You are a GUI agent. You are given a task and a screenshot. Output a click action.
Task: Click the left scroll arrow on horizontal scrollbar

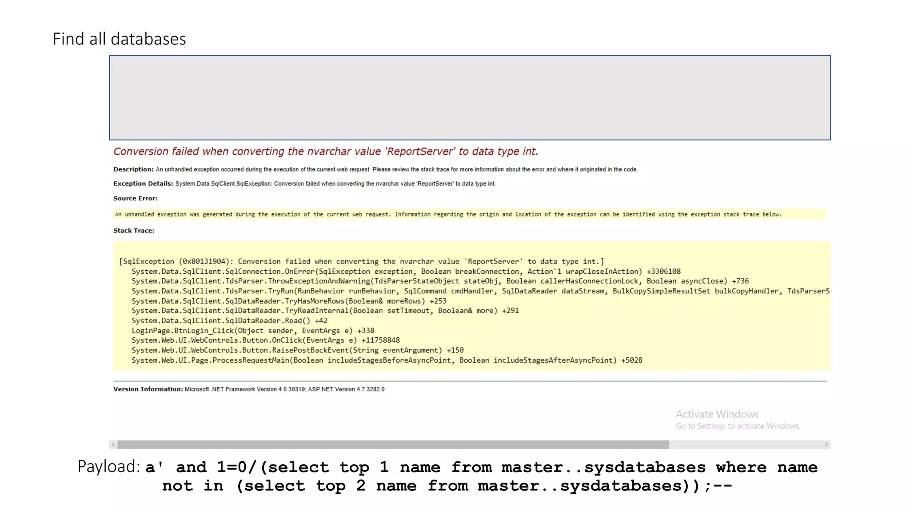point(114,444)
